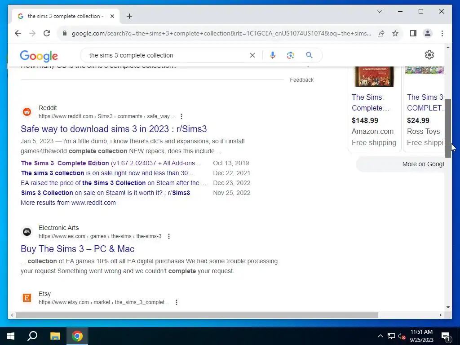Click the Amazon Complete Collection product image

(x=374, y=76)
